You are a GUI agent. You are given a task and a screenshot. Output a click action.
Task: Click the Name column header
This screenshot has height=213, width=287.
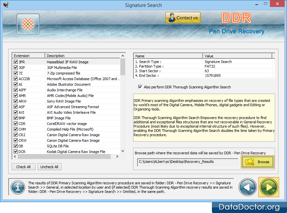click(168, 56)
